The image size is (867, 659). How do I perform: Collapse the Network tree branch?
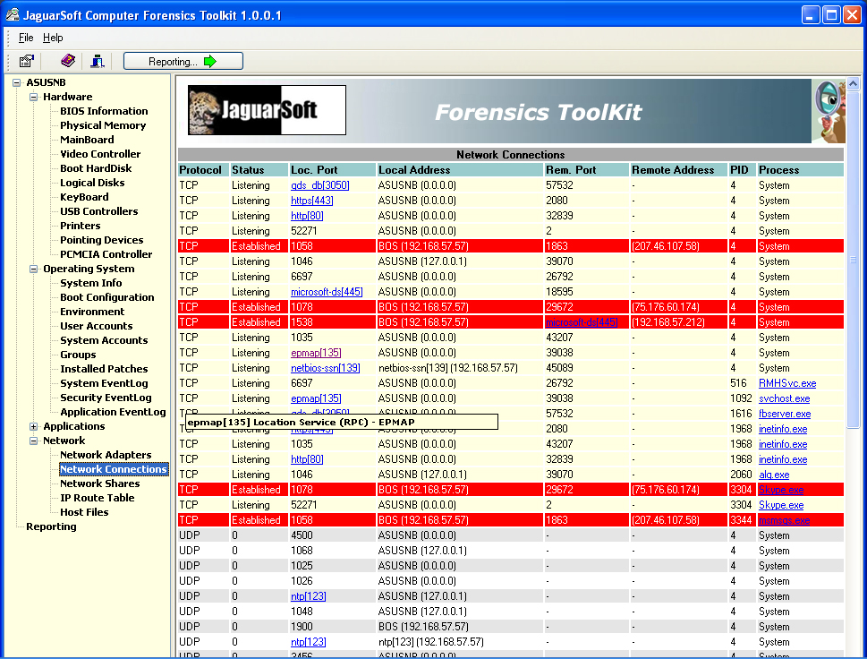(33, 441)
